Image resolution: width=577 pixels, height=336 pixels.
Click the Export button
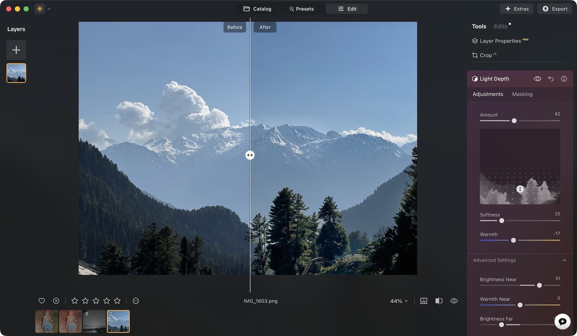555,9
